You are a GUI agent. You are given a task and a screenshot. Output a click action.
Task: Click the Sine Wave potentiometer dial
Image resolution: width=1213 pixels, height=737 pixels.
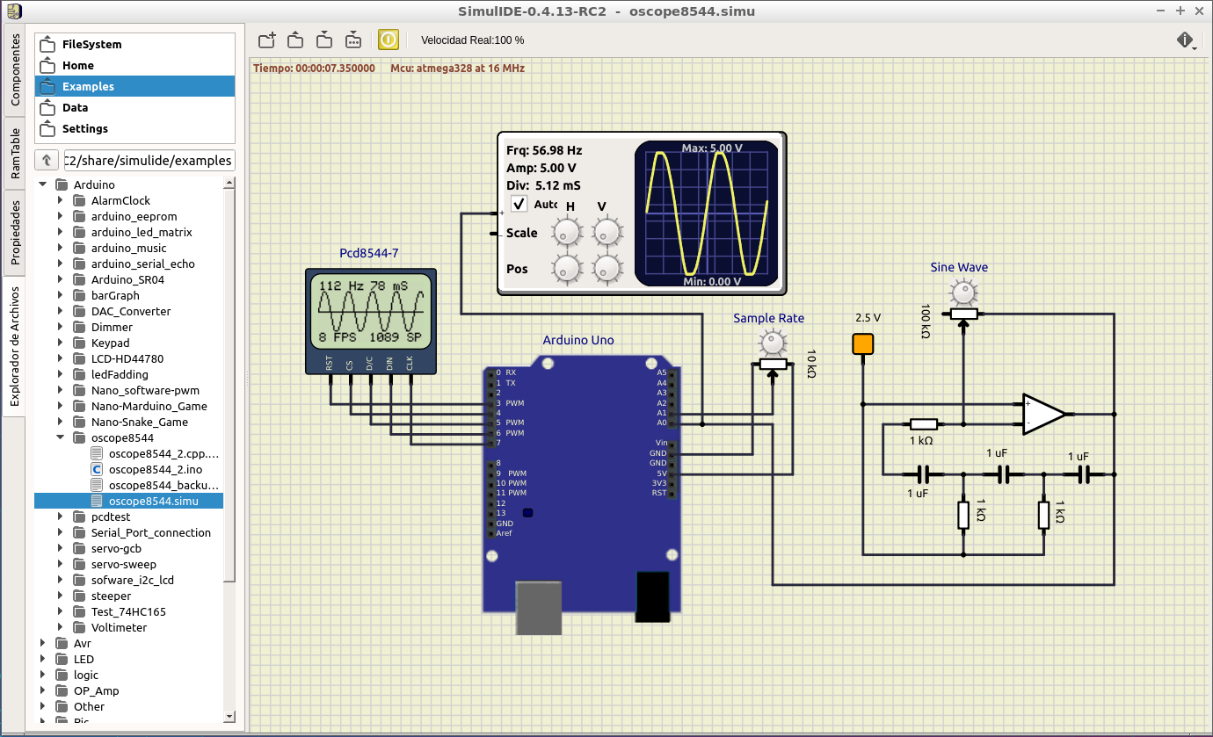point(964,293)
